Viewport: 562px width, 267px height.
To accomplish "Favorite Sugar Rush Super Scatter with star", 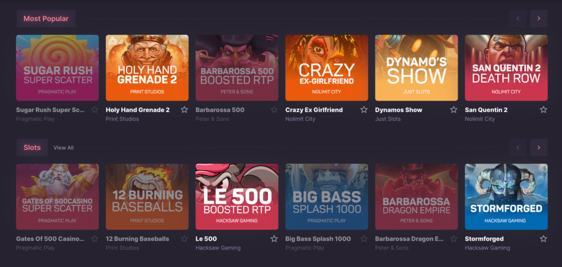I will (94, 110).
